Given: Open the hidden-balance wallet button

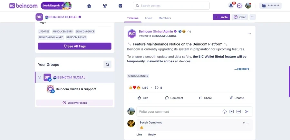Looking at the screenshot, I should 270,6.
